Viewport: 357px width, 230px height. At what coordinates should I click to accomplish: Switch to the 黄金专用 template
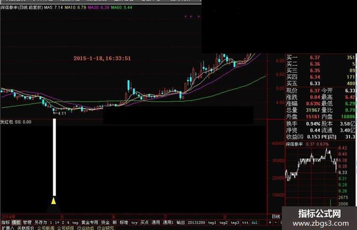(x=90, y=222)
